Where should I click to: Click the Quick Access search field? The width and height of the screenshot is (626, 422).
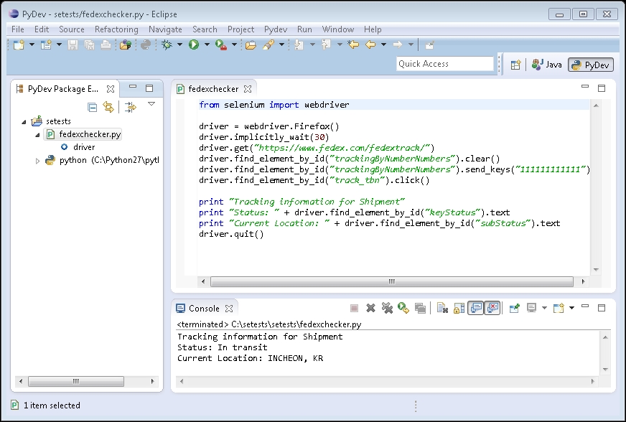point(445,64)
